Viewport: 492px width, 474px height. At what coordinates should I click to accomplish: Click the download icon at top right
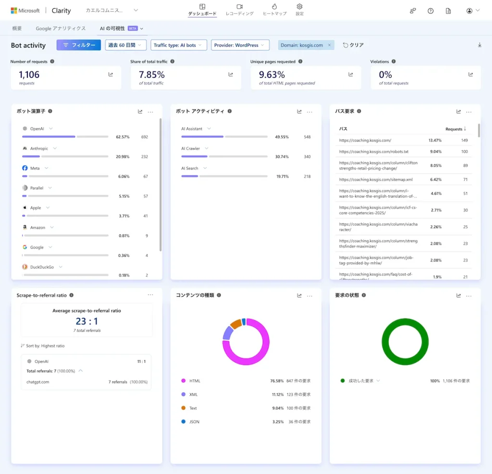[x=480, y=45]
